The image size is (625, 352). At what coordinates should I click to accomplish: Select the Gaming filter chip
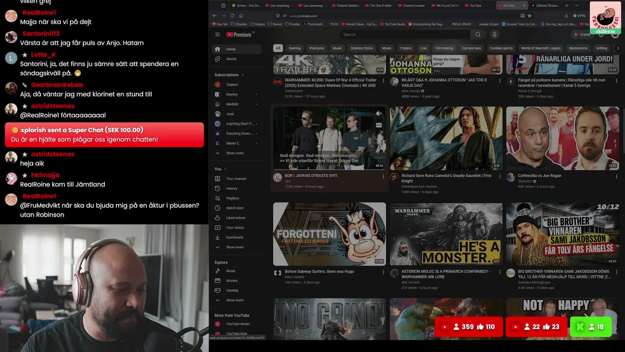point(295,48)
